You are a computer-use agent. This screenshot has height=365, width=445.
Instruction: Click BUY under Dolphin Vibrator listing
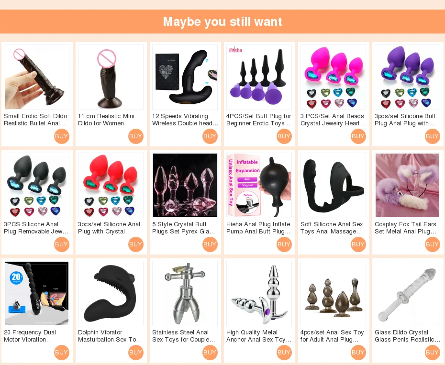pyautogui.click(x=135, y=353)
